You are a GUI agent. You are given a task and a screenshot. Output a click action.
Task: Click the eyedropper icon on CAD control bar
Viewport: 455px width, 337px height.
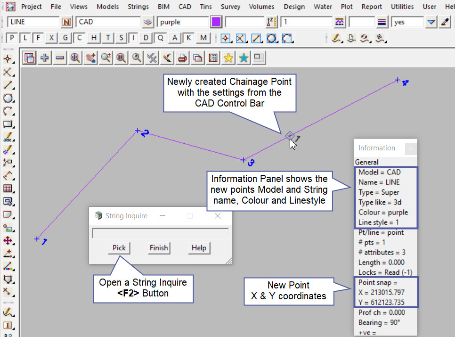point(444,22)
